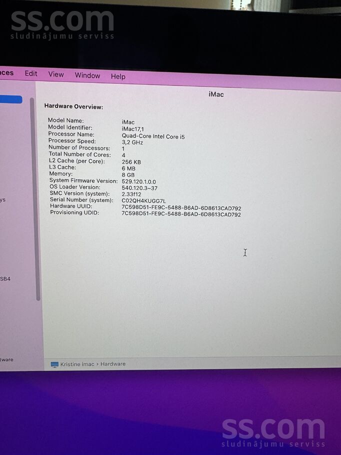Viewport: 341px width, 455px height.
Task: Open the Edit menu
Action: click(x=31, y=73)
